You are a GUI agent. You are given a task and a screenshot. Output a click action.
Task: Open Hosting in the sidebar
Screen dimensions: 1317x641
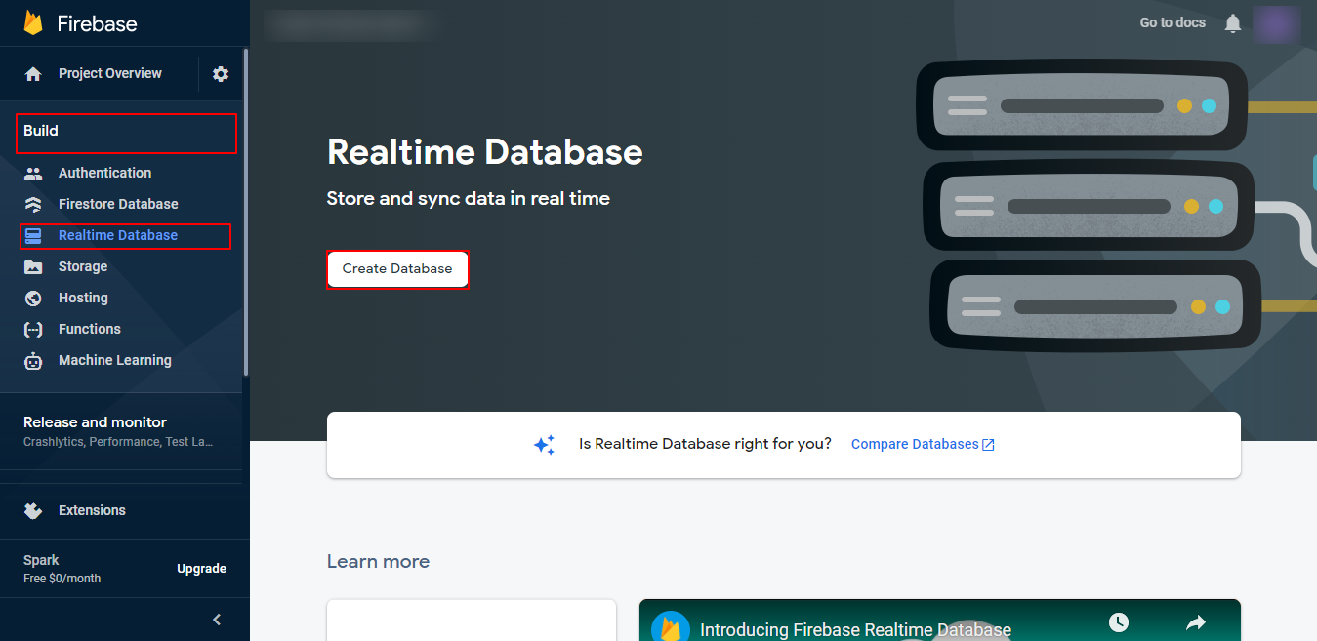click(x=83, y=299)
